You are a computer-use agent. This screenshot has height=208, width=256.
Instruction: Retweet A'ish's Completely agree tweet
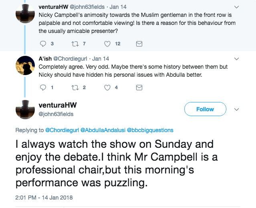tap(75, 87)
